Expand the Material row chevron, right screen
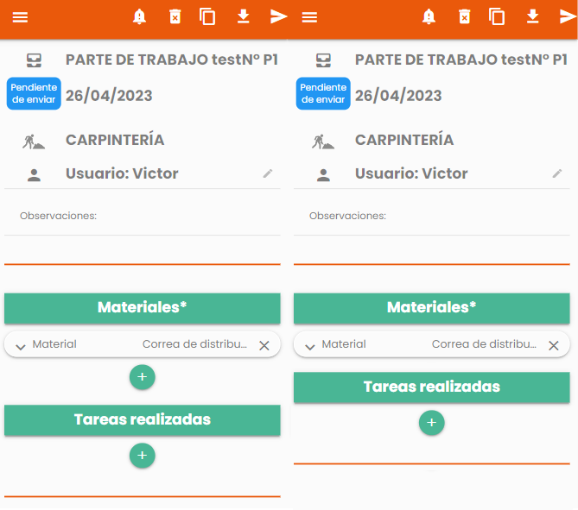This screenshot has height=510, width=578. coord(310,347)
